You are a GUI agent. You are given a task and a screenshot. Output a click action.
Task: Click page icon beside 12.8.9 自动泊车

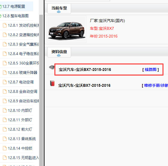click(5, 101)
